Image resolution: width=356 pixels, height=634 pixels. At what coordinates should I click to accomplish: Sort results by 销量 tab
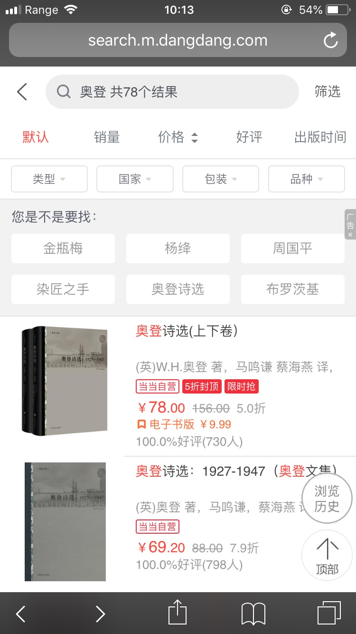(x=107, y=137)
